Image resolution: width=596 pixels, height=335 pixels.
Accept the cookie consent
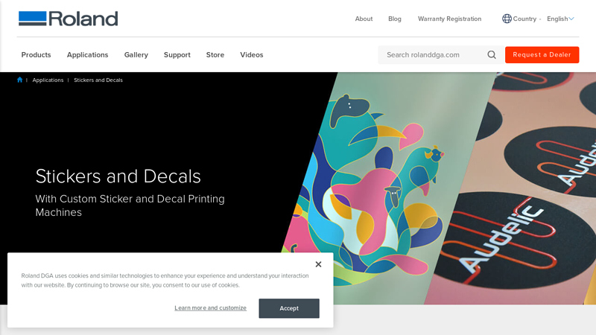tap(289, 308)
